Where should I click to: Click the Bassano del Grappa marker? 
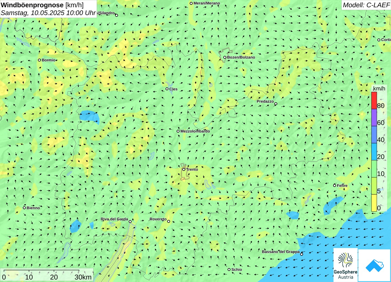(x=301, y=254)
